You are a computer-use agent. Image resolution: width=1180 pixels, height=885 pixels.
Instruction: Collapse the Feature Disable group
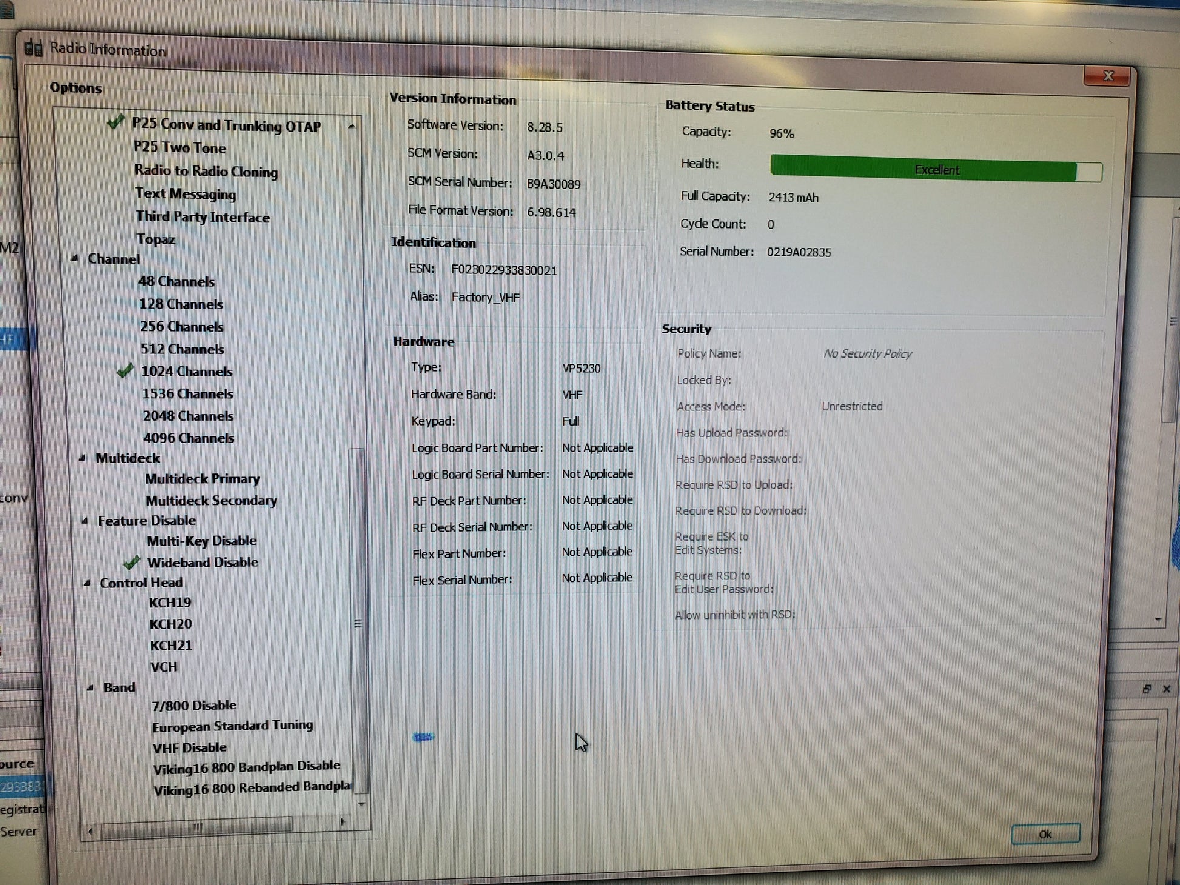[x=85, y=520]
